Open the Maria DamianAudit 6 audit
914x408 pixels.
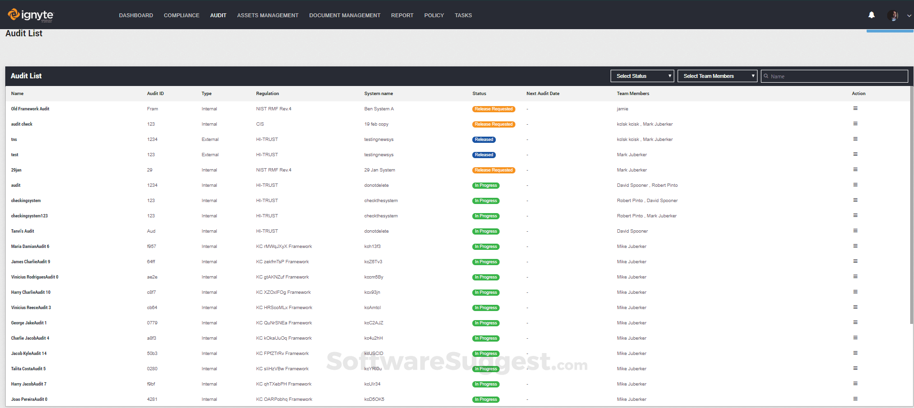30,247
